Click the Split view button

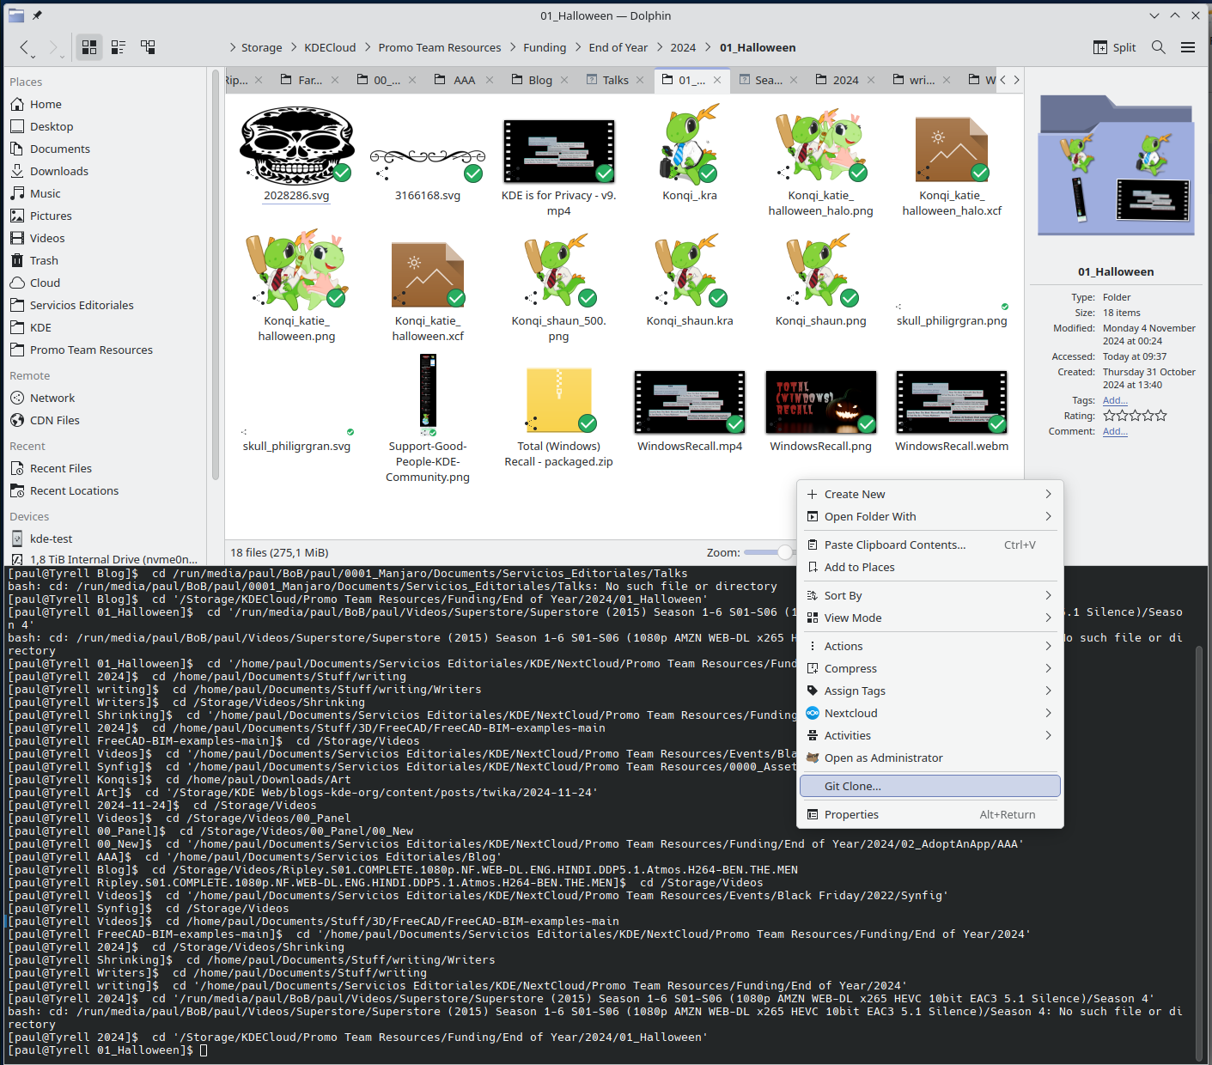[1114, 47]
